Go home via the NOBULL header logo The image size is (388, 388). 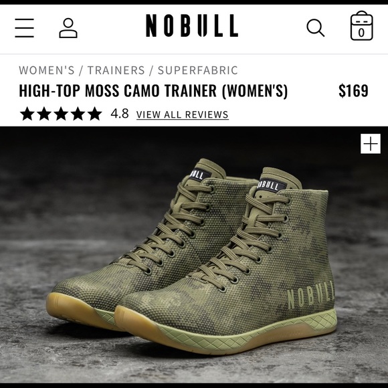tap(192, 25)
